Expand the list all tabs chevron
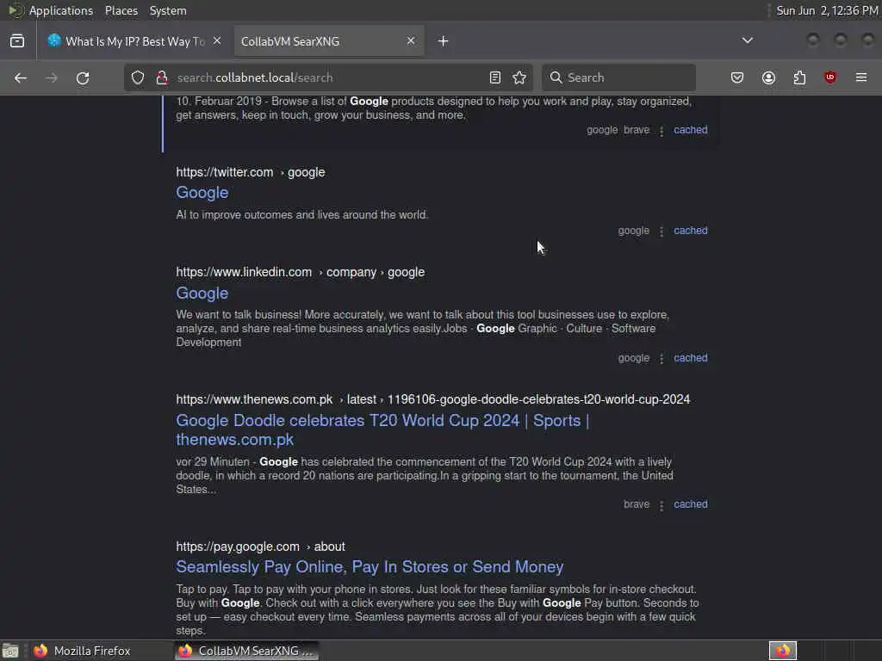 [748, 40]
